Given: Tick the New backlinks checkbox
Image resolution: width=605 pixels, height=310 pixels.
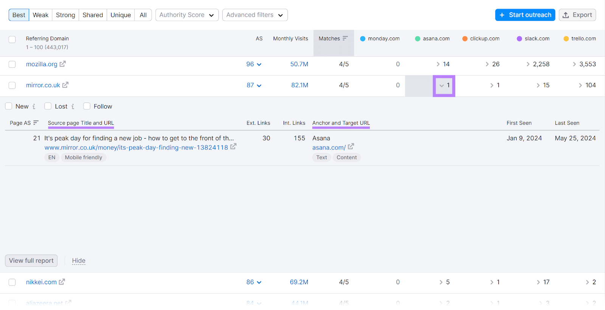Looking at the screenshot, I should pos(9,106).
